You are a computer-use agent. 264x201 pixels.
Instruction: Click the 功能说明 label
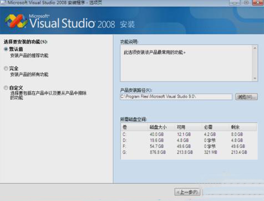(x=129, y=42)
